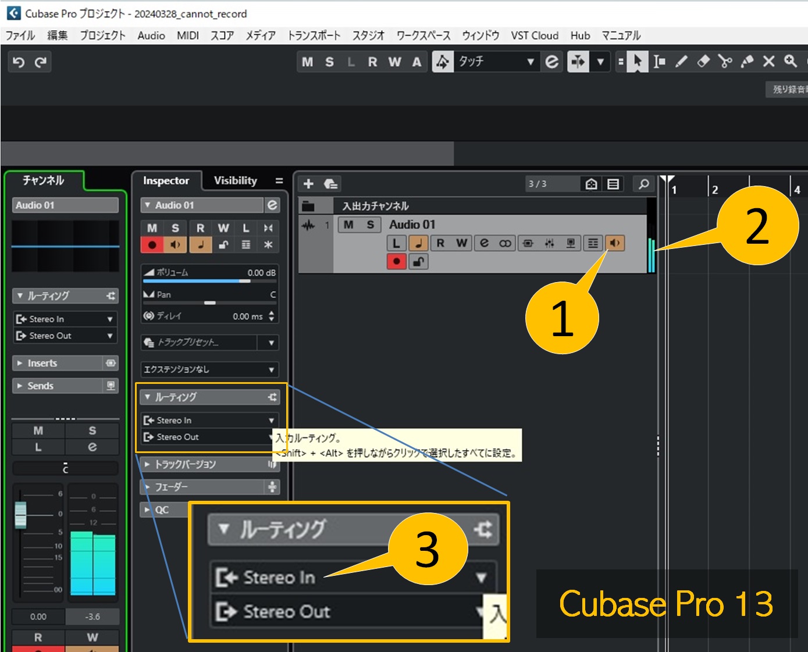Image resolution: width=808 pixels, height=652 pixels.
Task: Open track visibility agents icon
Action: coord(592,184)
